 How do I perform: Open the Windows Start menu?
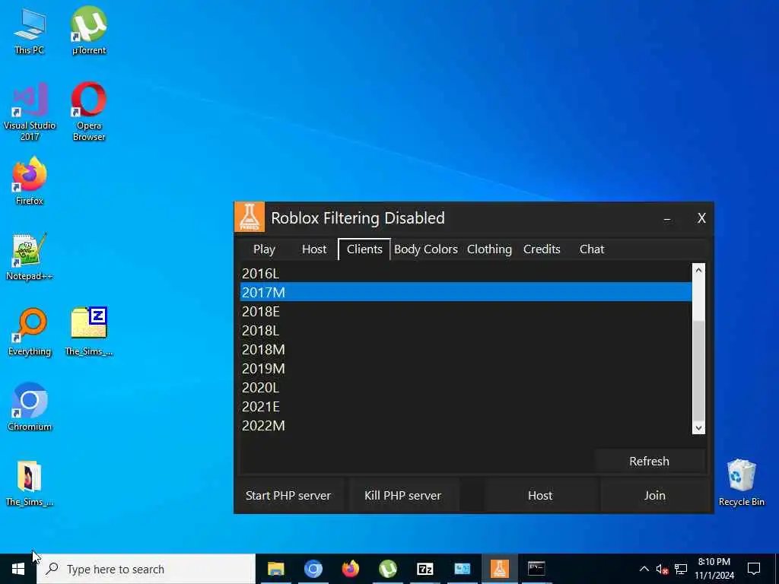coord(18,569)
